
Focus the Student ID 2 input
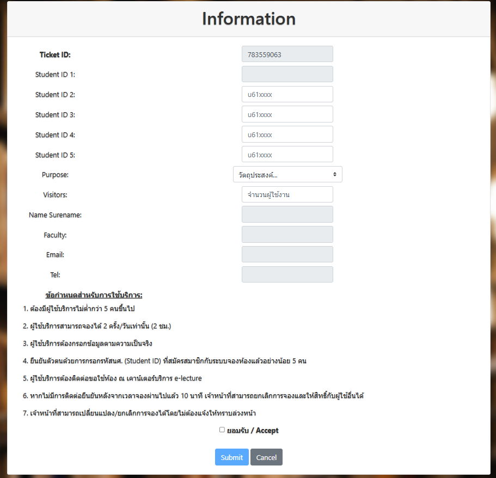point(287,95)
